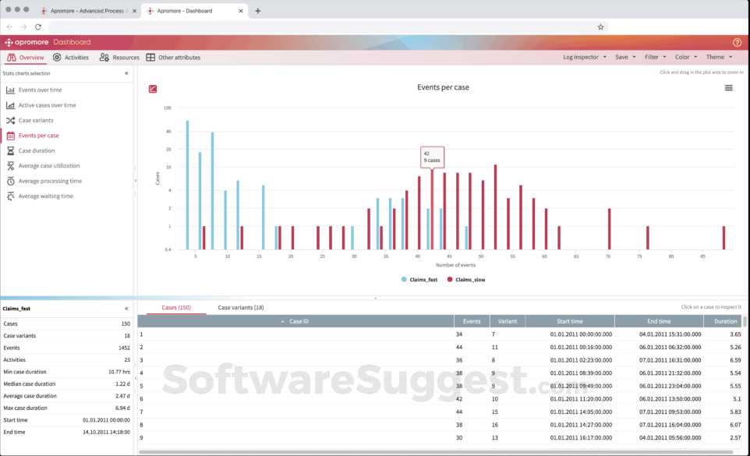
Task: Sort the table by Case ID
Action: (302, 320)
